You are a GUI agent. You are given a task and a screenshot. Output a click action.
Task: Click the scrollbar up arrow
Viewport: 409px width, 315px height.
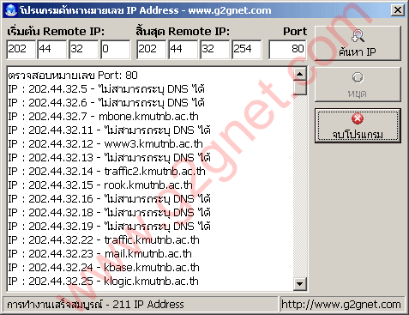[x=300, y=75]
